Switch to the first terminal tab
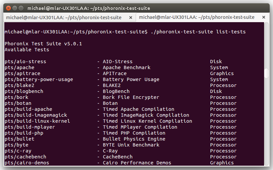 pos(64,18)
